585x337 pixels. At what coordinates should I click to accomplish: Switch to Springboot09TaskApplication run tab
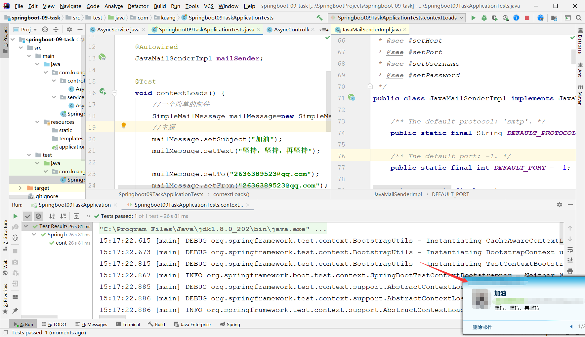pyautogui.click(x=74, y=205)
